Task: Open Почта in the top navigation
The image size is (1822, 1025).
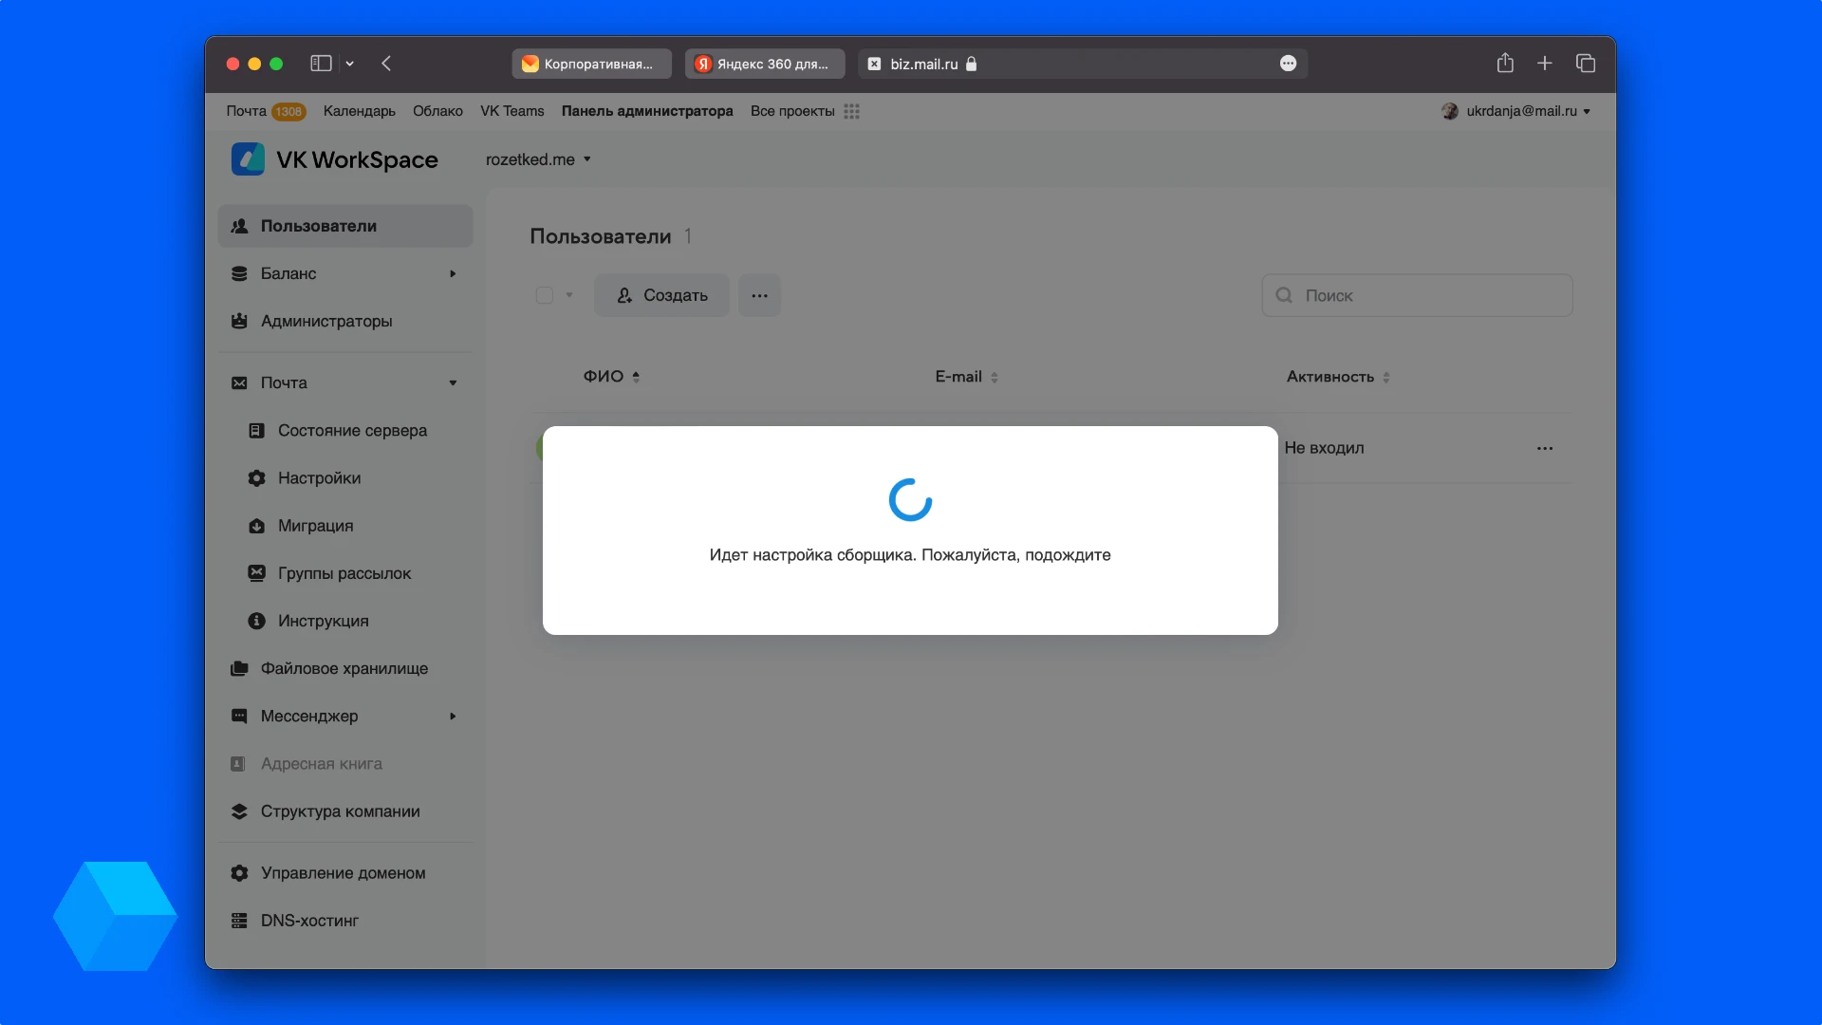Action: (x=246, y=111)
